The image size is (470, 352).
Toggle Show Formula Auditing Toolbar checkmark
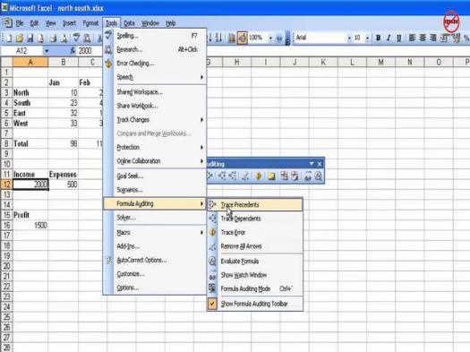[255, 304]
